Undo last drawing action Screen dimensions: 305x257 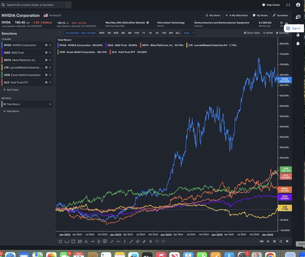tap(157, 241)
